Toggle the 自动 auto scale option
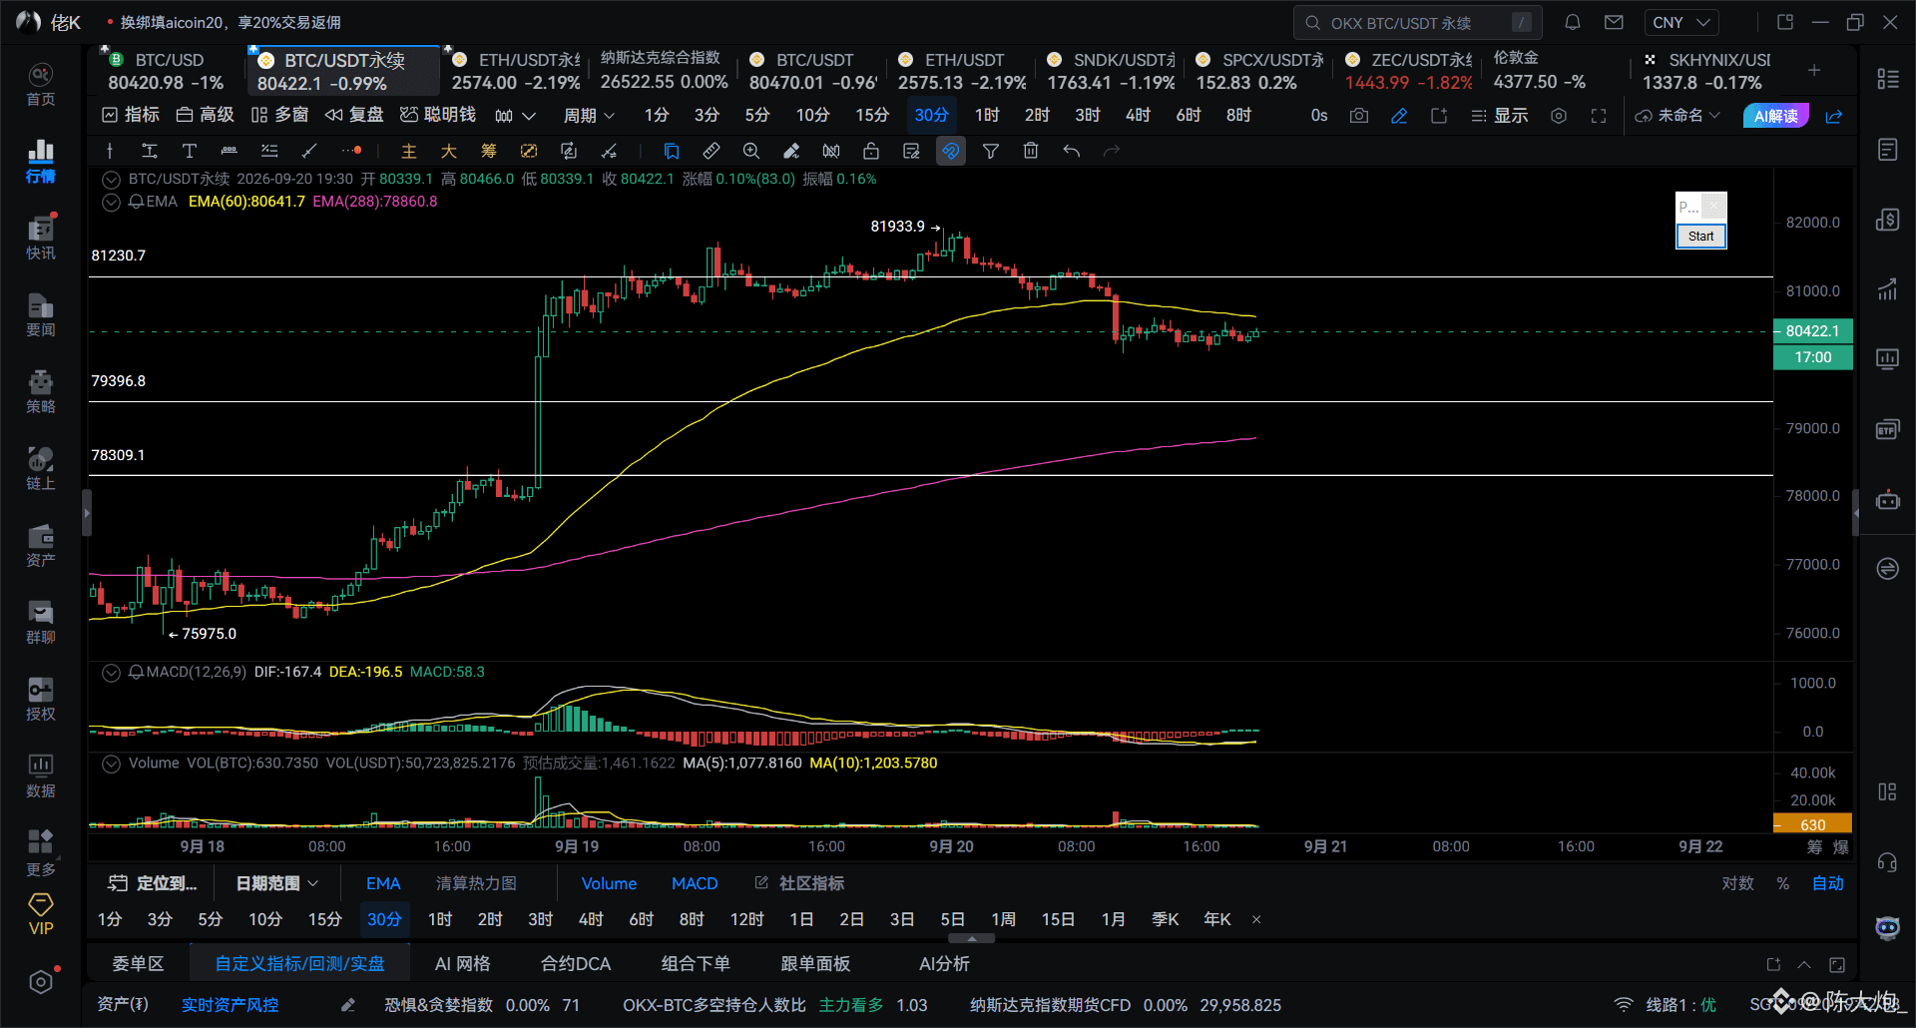 coord(1828,883)
